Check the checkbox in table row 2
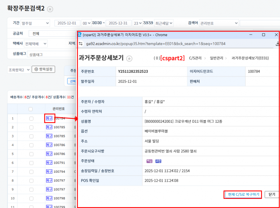Image resolution: width=280 pixels, height=208 pixels. [31, 127]
